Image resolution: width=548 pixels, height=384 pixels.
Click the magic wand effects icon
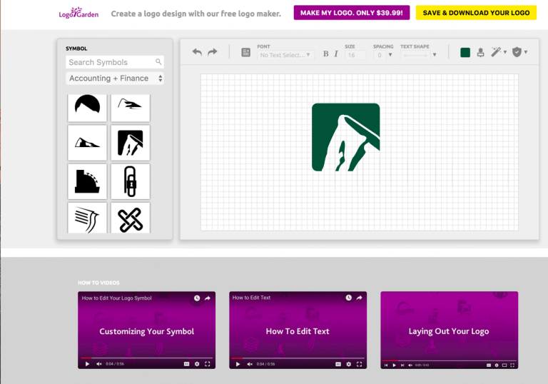pos(496,52)
